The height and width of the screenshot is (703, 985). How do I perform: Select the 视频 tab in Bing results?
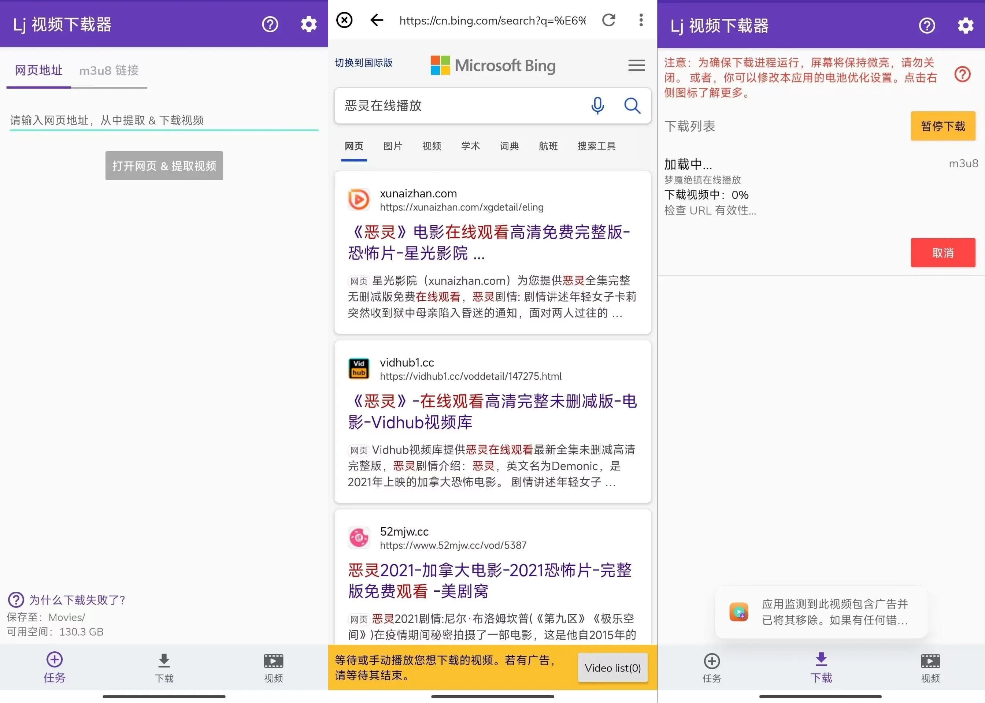pyautogui.click(x=431, y=146)
